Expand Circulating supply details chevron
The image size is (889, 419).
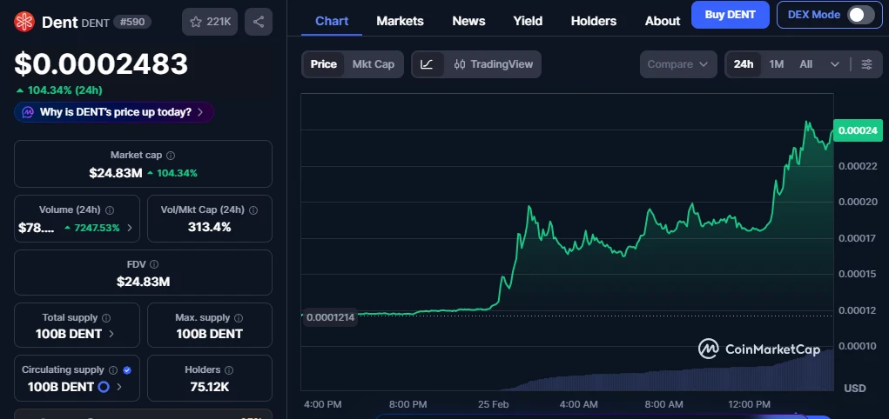[x=119, y=388]
